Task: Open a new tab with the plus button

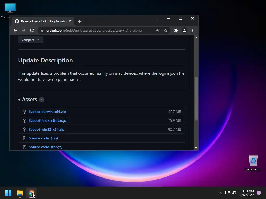Action: (x=80, y=21)
